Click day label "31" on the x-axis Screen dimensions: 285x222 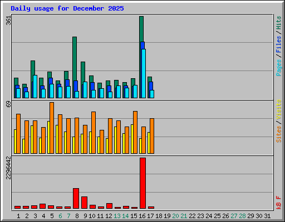[267, 216]
